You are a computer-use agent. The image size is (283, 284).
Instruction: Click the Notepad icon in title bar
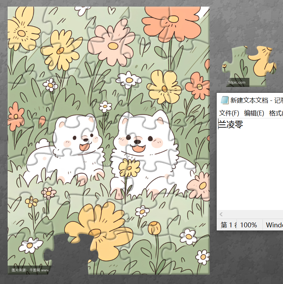coord(225,100)
